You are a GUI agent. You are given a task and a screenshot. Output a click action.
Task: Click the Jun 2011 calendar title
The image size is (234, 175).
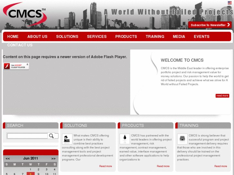pos(31,158)
